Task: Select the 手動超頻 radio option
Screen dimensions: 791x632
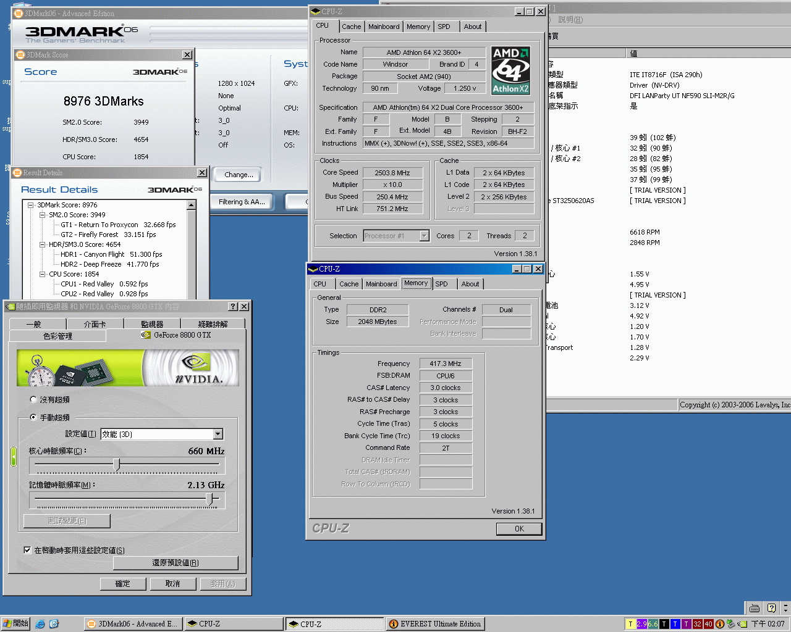Action: [33, 417]
